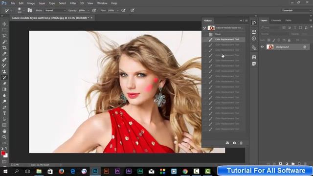Select the Clone Stamp tool
Viewport: 313px width, 176px height.
point(4,71)
